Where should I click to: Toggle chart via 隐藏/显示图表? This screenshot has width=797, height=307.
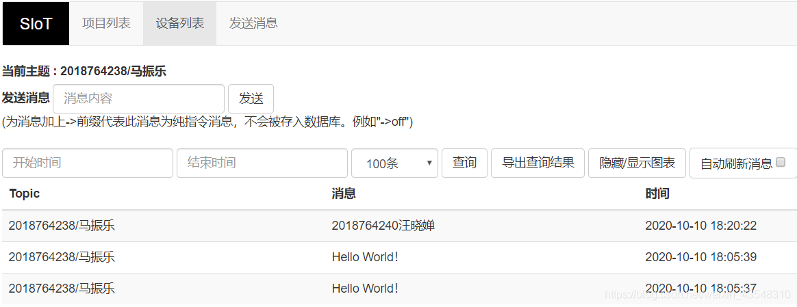637,163
